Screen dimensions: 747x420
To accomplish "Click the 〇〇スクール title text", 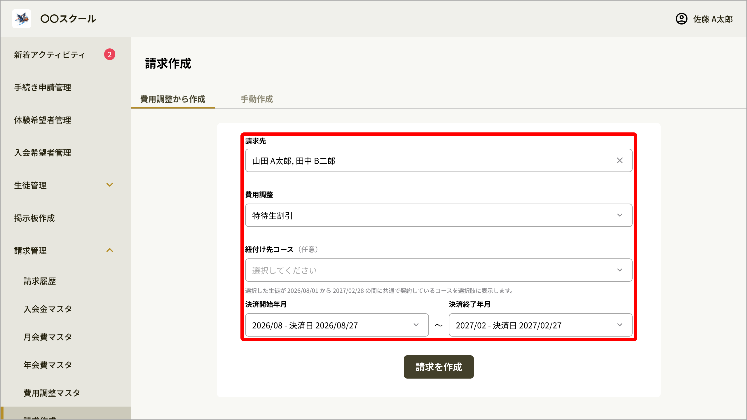I will coord(68,19).
